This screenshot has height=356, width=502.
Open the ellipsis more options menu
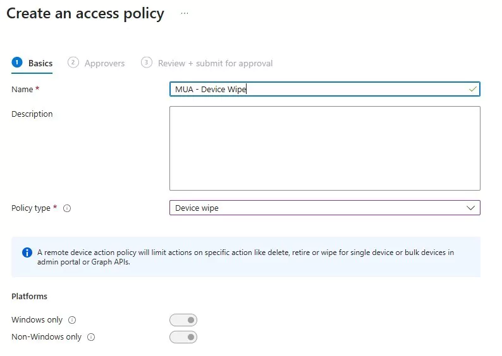(x=185, y=13)
